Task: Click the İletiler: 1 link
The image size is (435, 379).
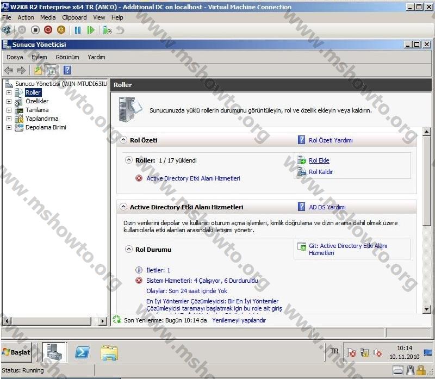Action: [x=158, y=270]
